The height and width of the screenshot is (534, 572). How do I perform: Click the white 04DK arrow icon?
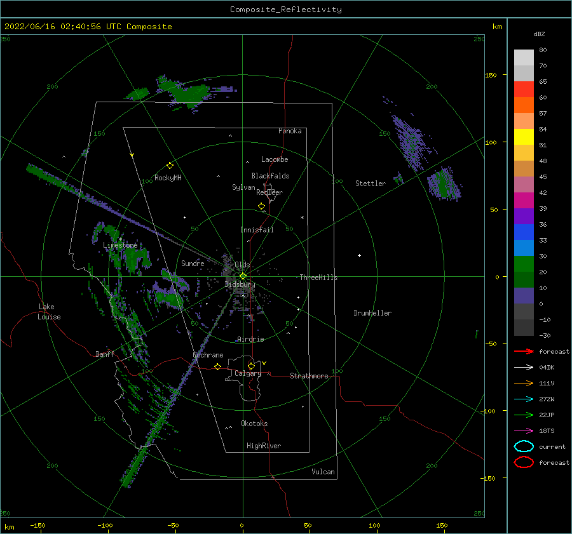(x=524, y=368)
